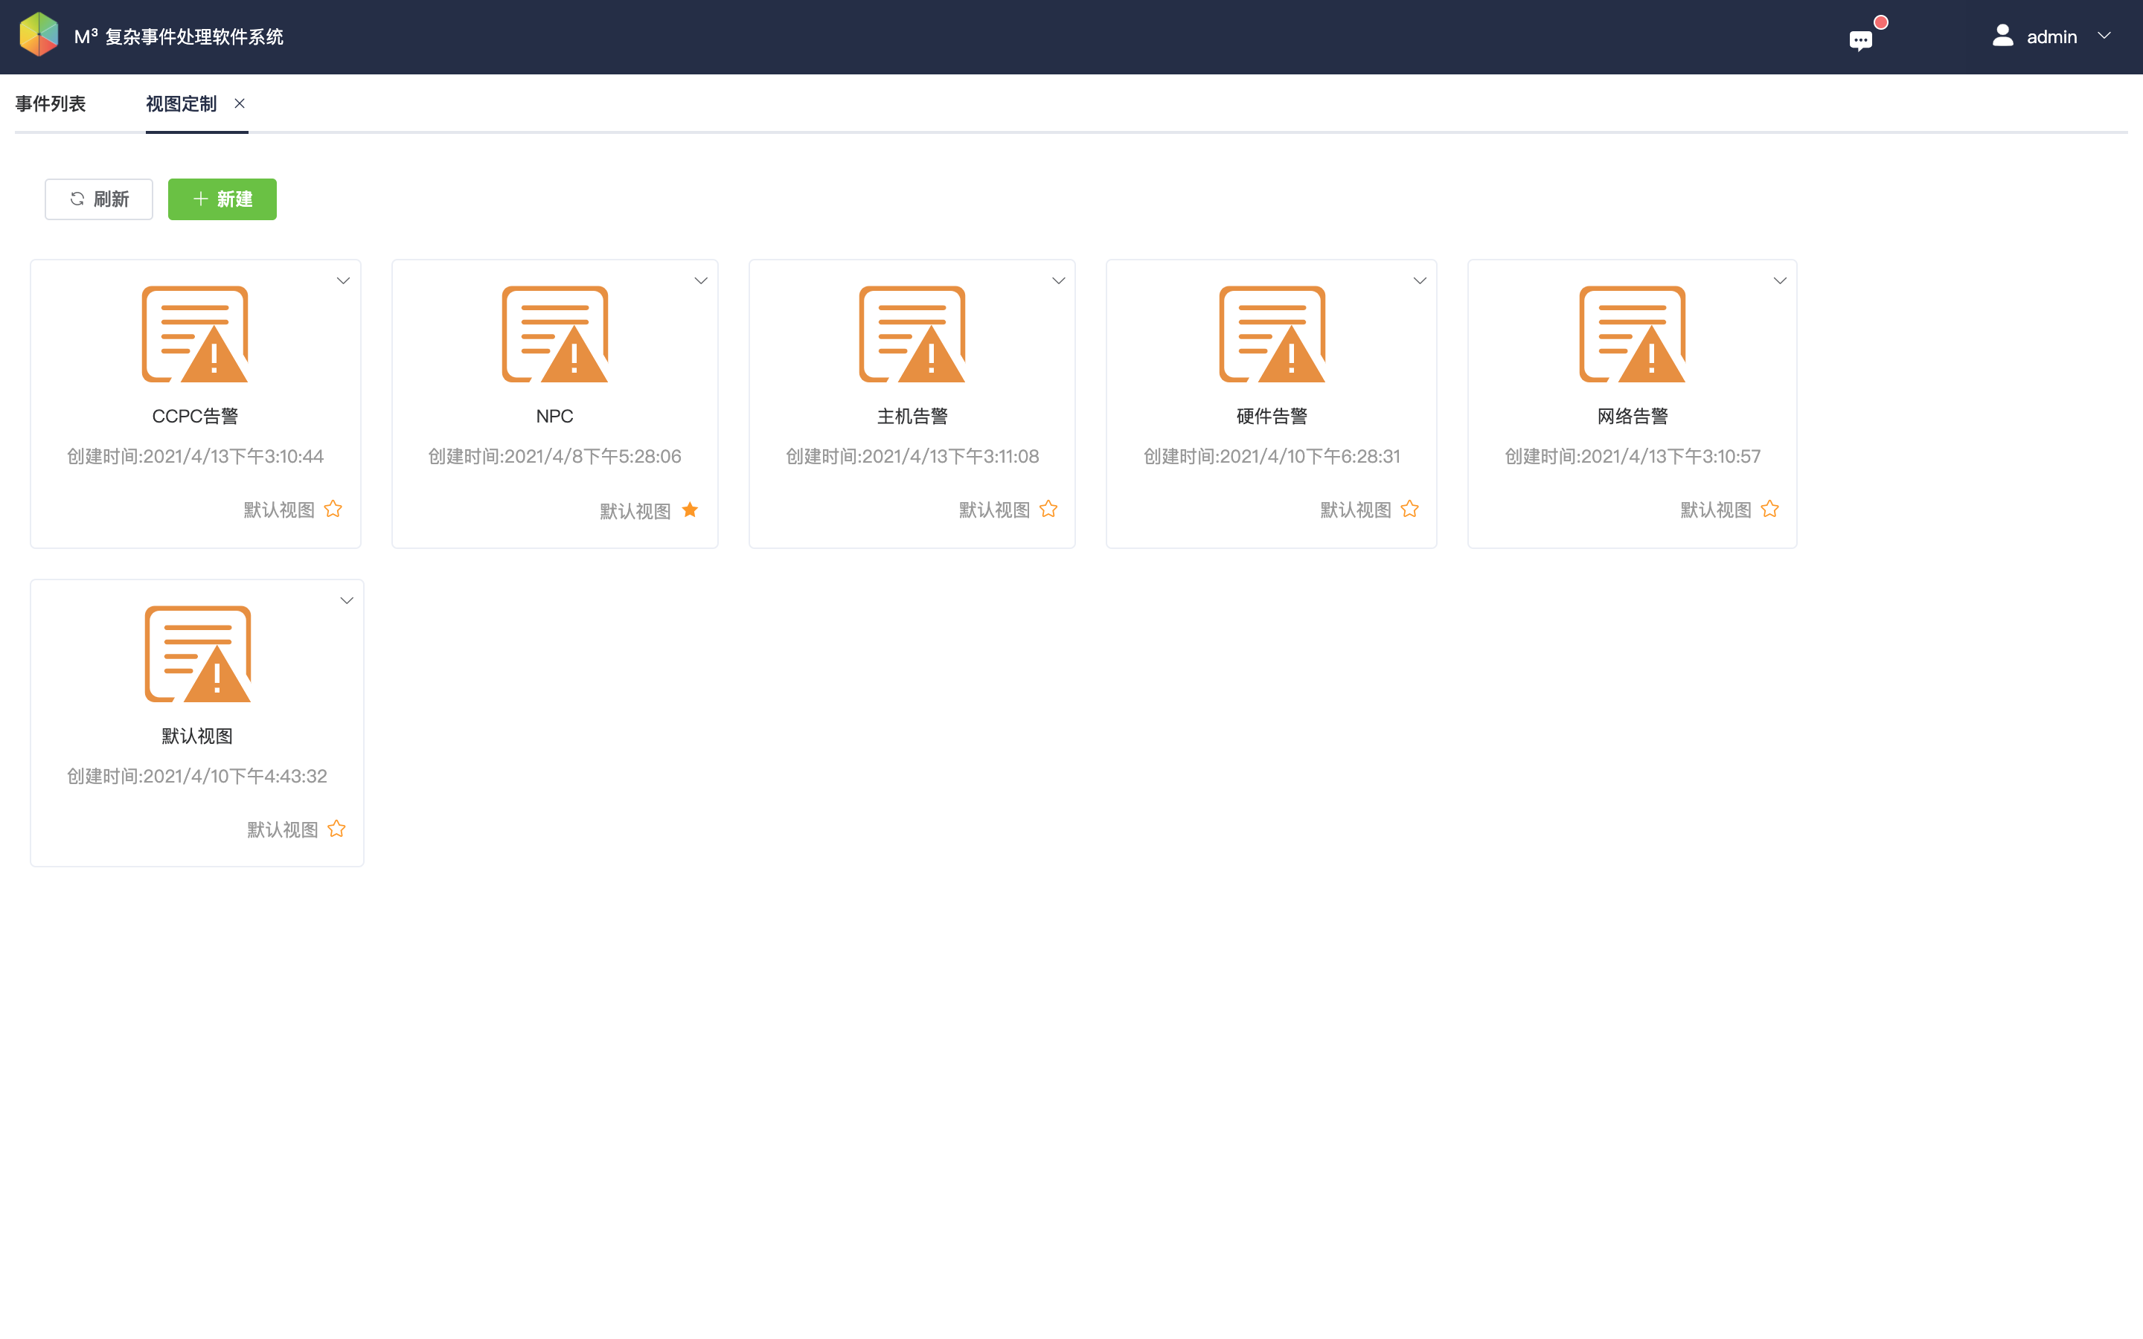
Task: Click the admin user avatar icon
Action: [x=2002, y=36]
